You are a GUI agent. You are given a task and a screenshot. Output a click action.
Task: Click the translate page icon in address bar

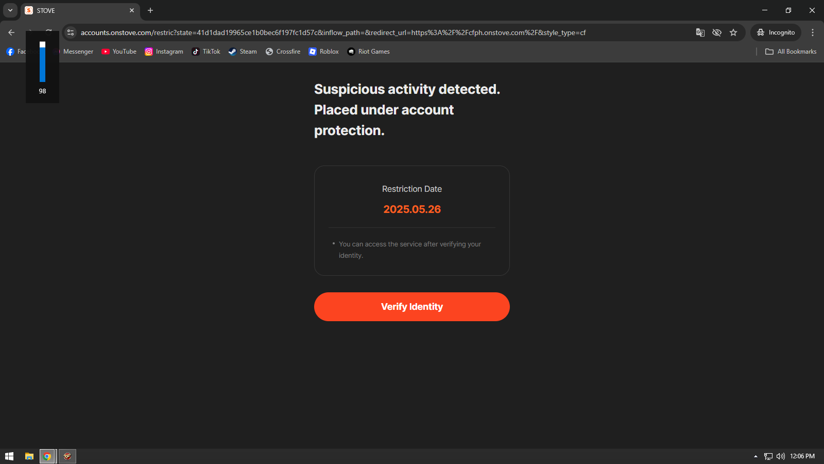(x=700, y=32)
